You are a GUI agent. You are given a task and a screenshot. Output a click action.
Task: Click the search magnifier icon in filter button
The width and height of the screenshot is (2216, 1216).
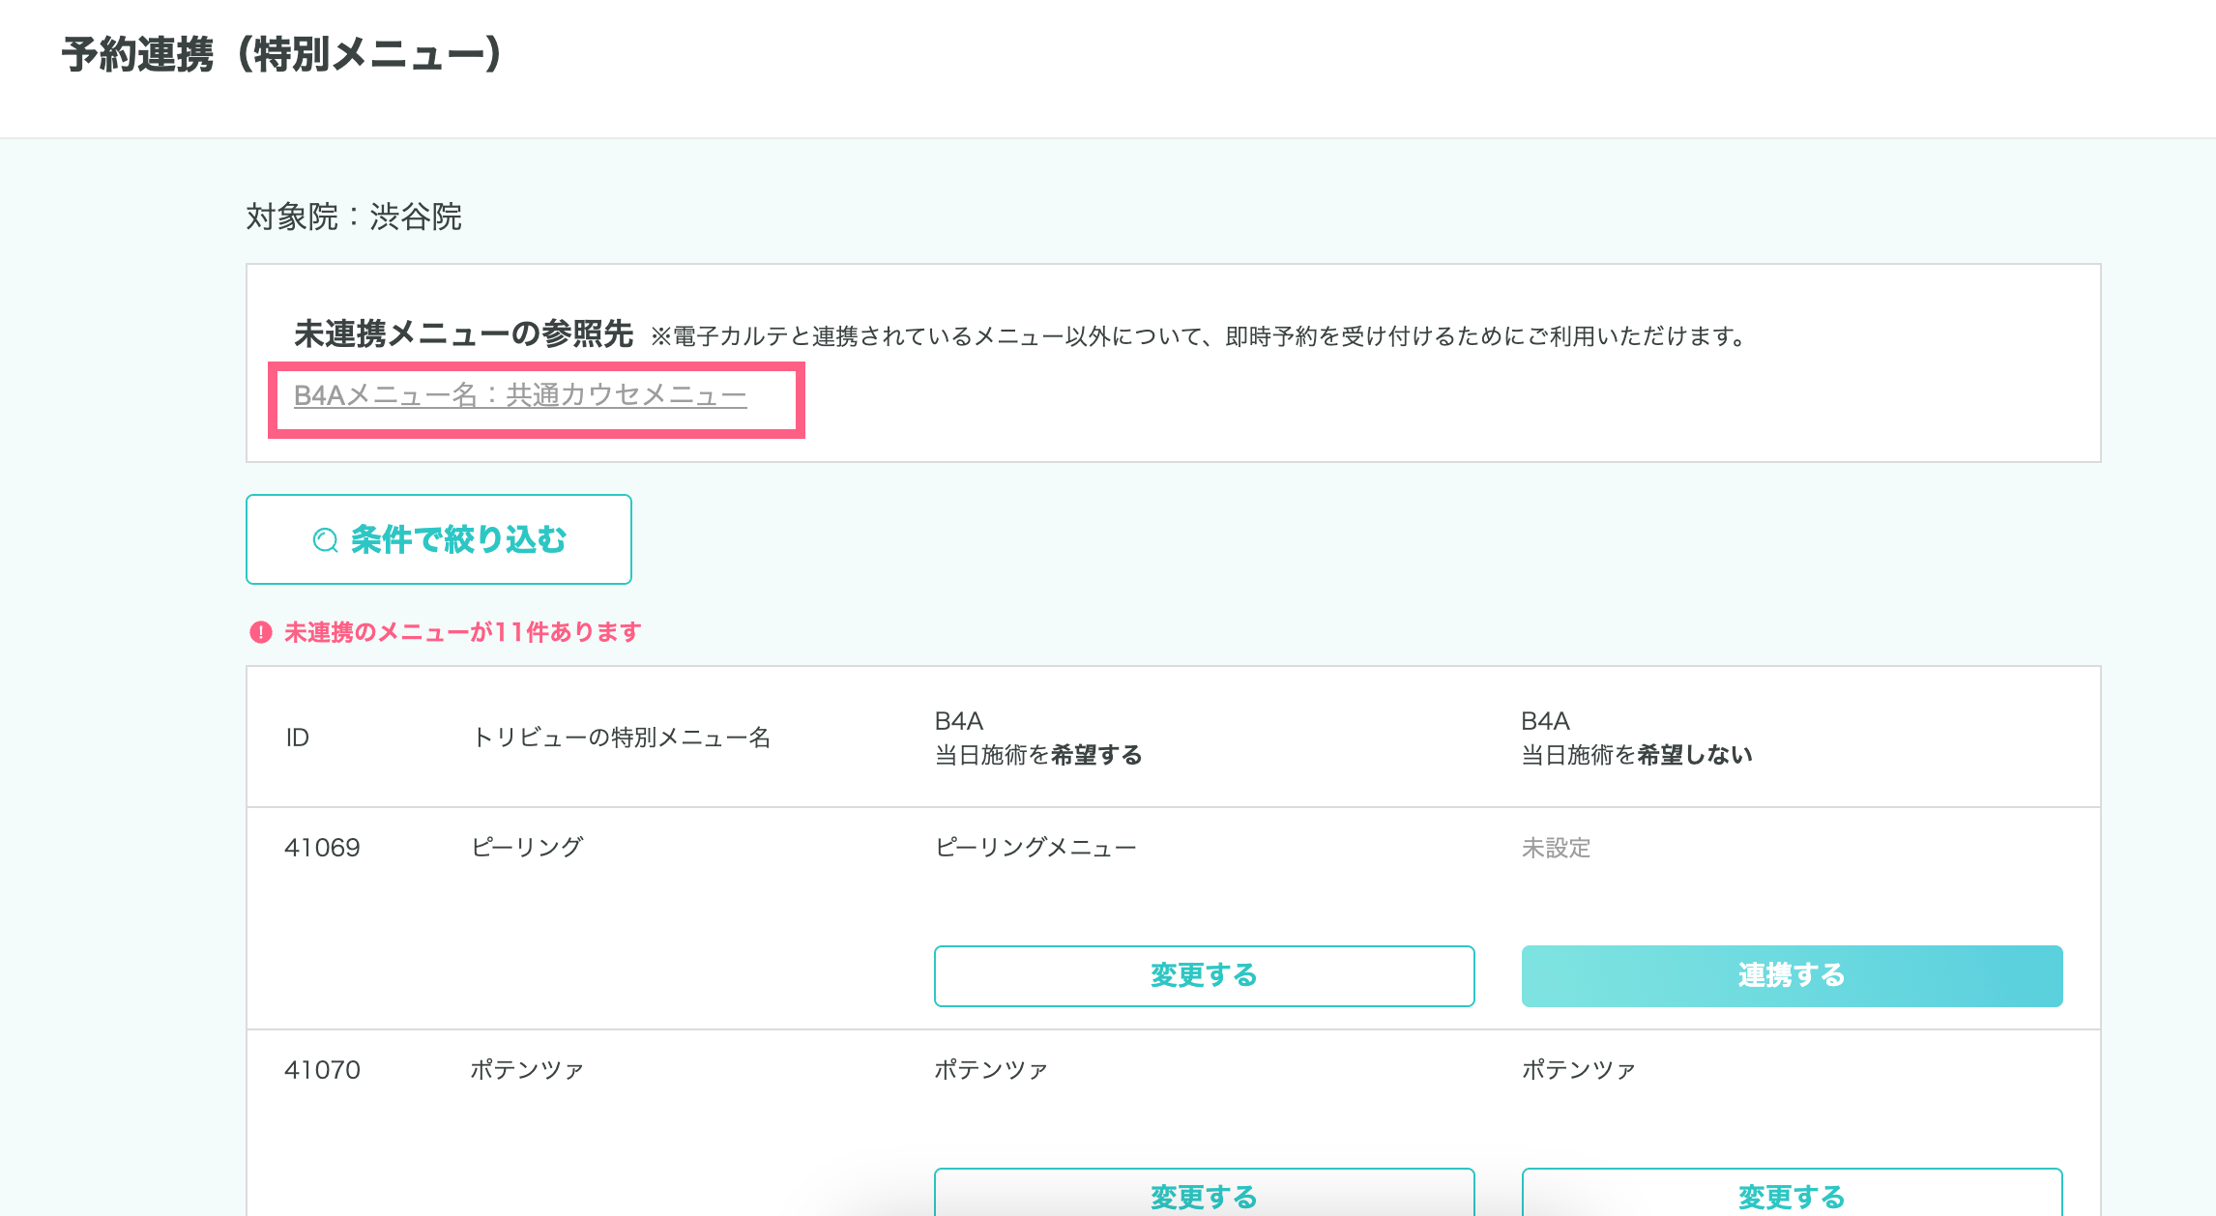325,539
